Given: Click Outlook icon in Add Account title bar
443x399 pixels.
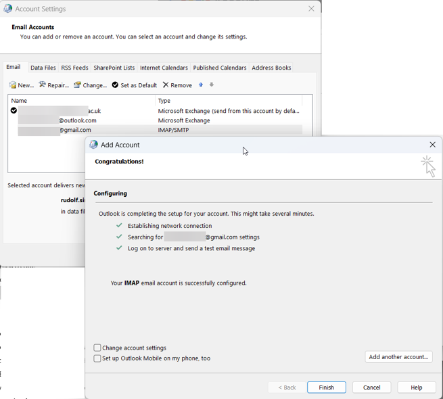Looking at the screenshot, I should tap(93, 145).
